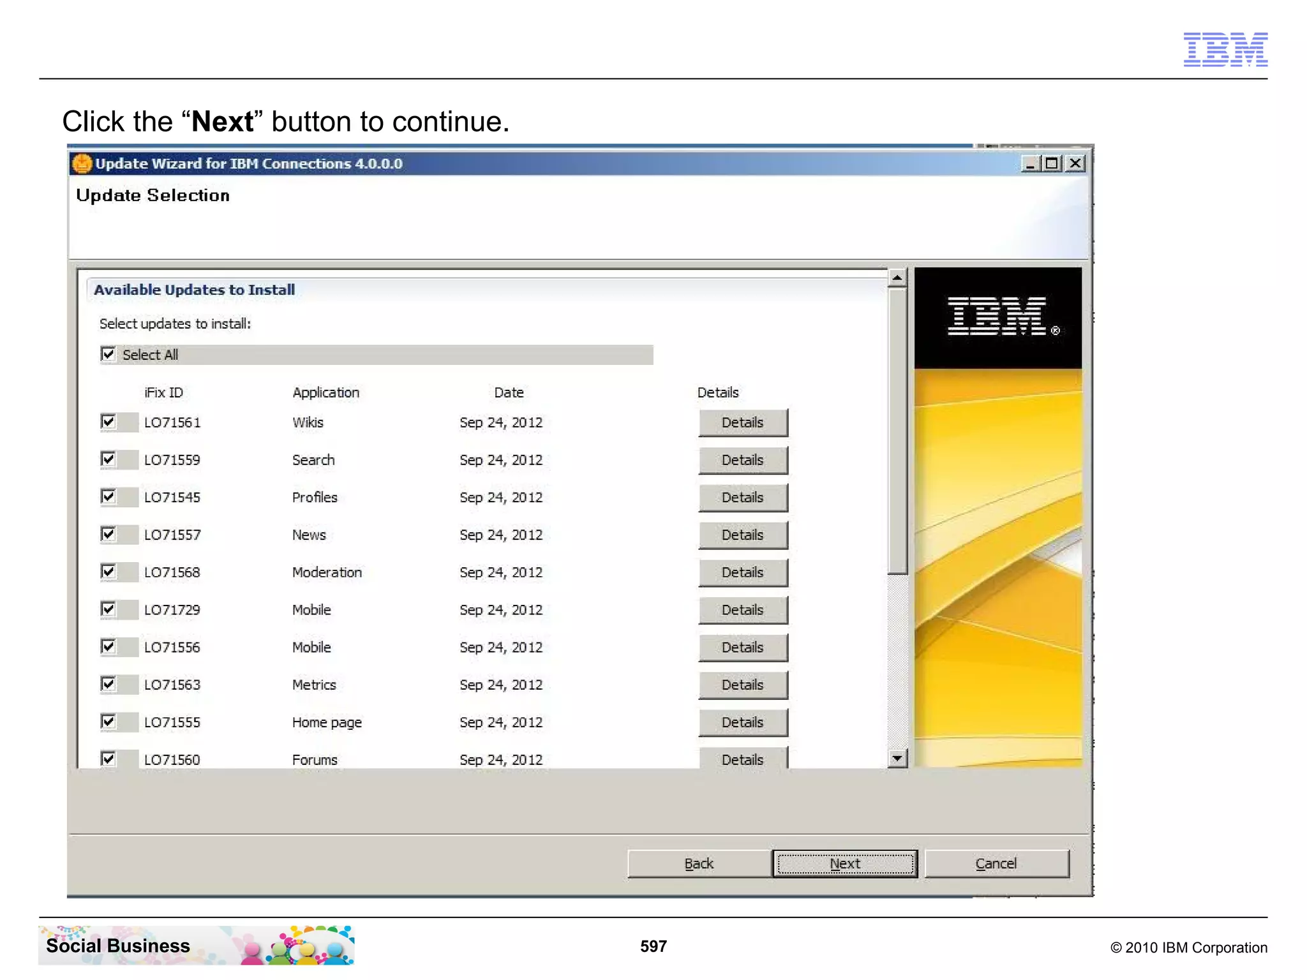Maximize the Update Wizard window
Viewport: 1307px width, 980px height.
[x=1052, y=164]
